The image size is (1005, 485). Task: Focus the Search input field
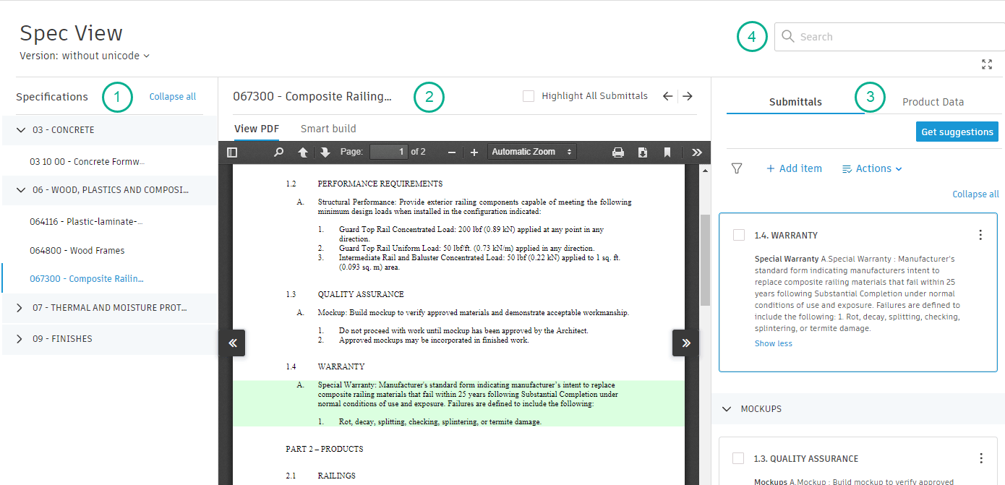tap(890, 37)
